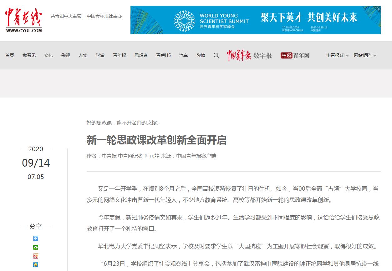This screenshot has height=271, width=392.
Task: Navigate to the 汽车 section
Action: (x=184, y=55)
